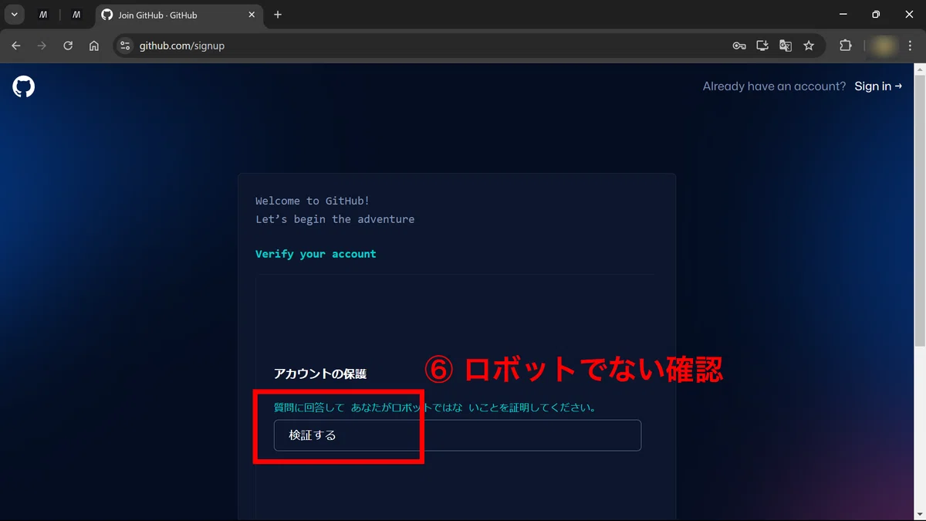Click the "Welcome to GitHub!" text

(313, 201)
